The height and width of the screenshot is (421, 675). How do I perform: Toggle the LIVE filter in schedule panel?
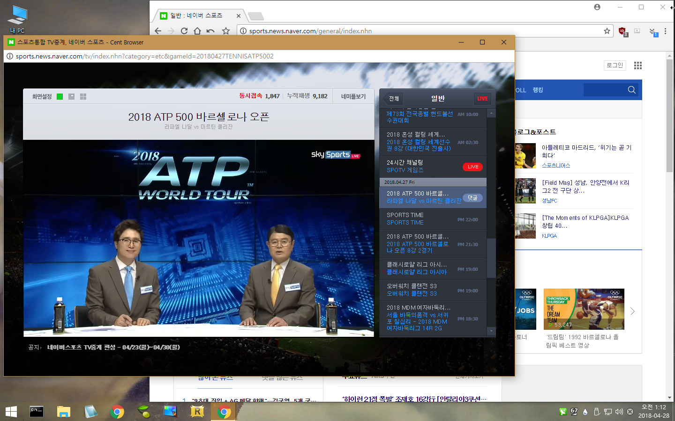tap(482, 99)
